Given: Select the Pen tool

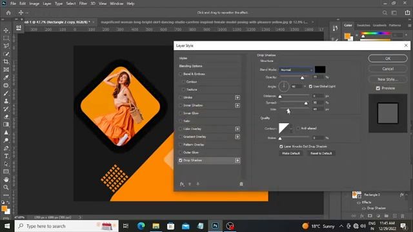Looking at the screenshot, I should (6, 148).
